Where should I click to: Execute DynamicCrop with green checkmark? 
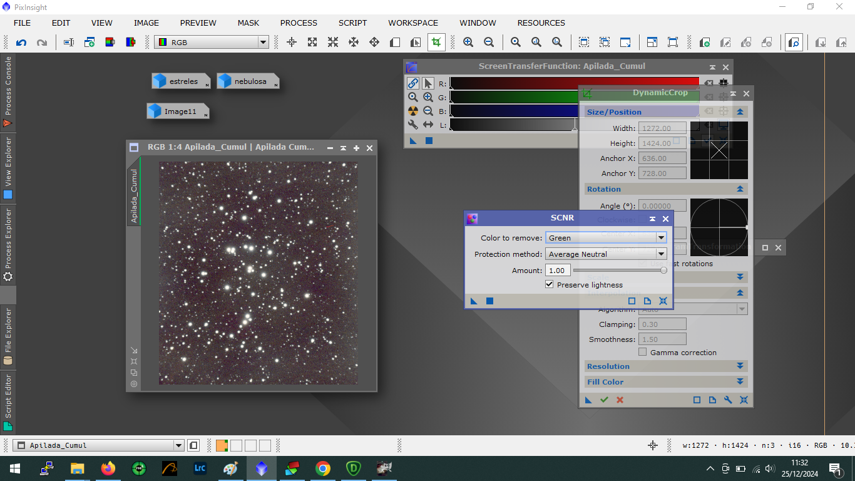click(x=604, y=400)
